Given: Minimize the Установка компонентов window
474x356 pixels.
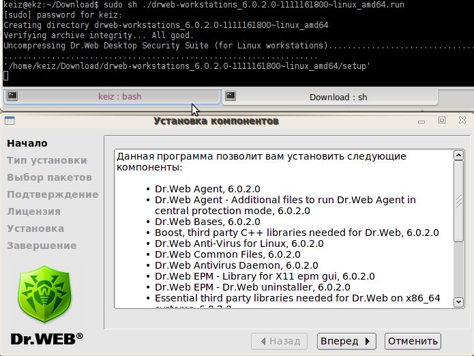Looking at the screenshot, I should 421,121.
